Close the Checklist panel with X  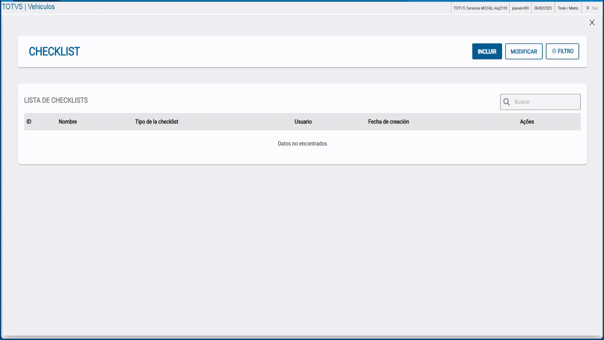[592, 23]
